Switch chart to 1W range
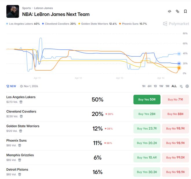Viewport: 191px width, 179px height. pos(161,86)
